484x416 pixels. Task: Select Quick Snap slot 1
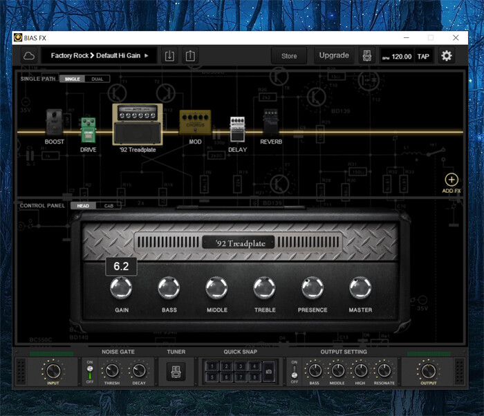(212, 366)
